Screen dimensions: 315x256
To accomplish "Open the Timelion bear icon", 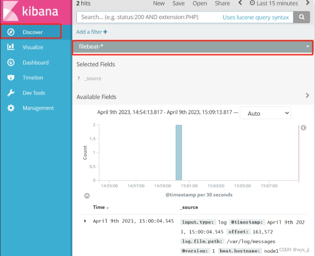I will [11, 78].
